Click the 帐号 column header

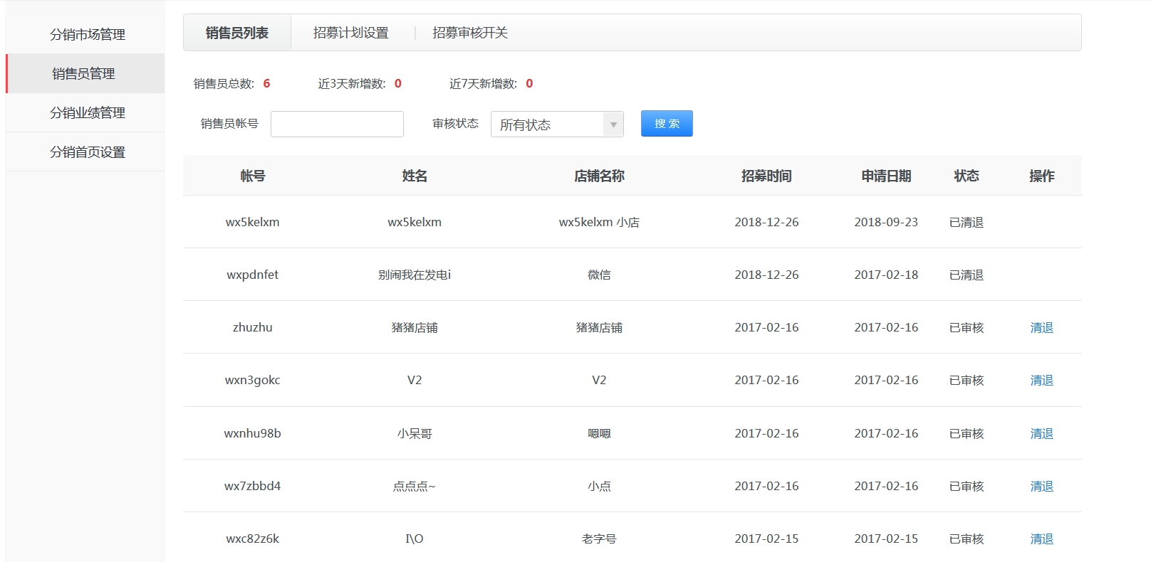(x=252, y=176)
